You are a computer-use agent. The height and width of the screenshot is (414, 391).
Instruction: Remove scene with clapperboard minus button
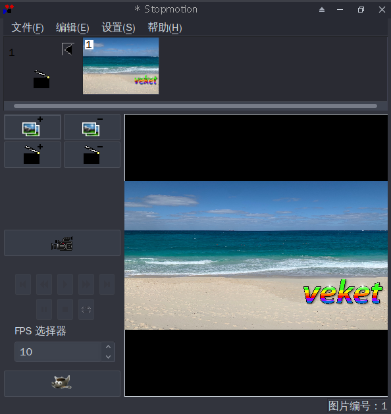click(x=92, y=155)
